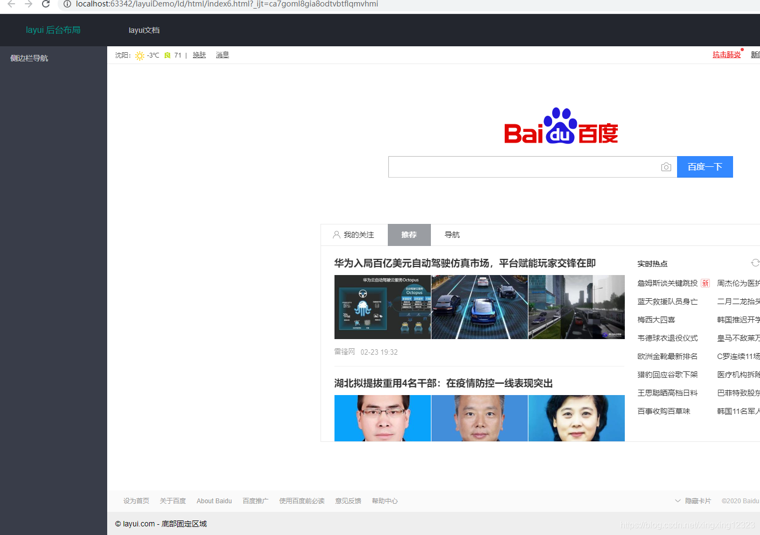Switch to the 推荐 tab
760x535 pixels.
(409, 235)
